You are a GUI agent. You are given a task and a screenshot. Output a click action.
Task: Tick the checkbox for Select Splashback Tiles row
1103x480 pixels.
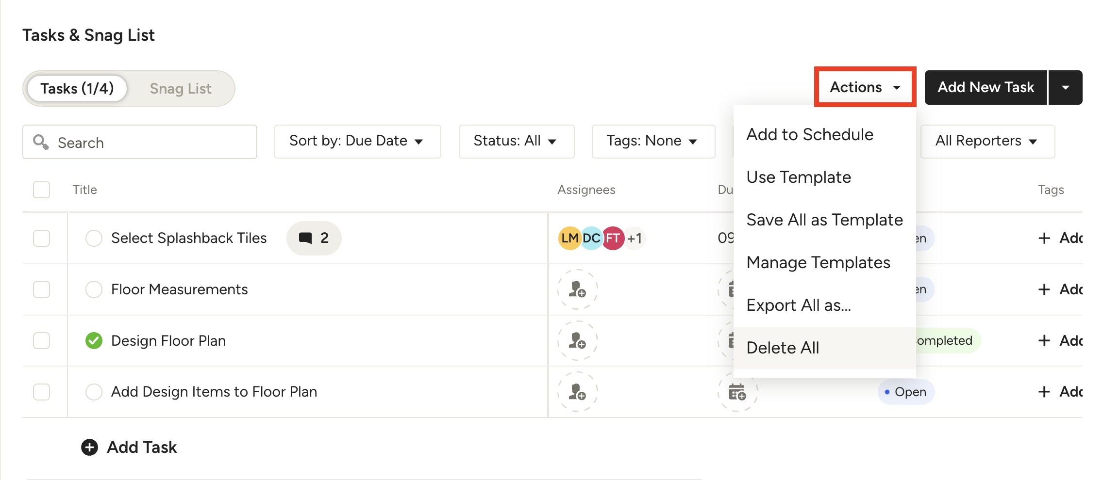pos(42,238)
